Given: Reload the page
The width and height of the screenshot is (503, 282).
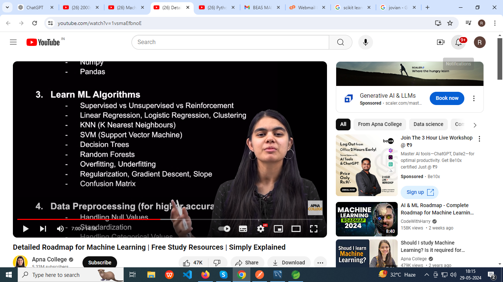Looking at the screenshot, I should tap(35, 23).
